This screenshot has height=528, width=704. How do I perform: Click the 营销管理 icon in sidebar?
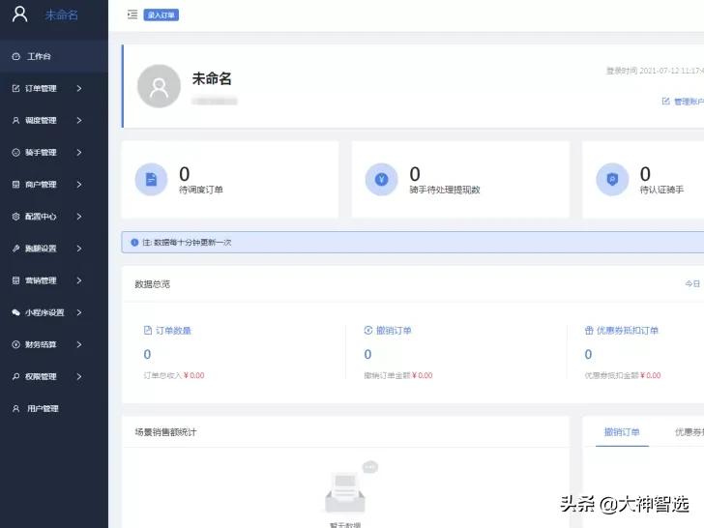(x=15, y=280)
